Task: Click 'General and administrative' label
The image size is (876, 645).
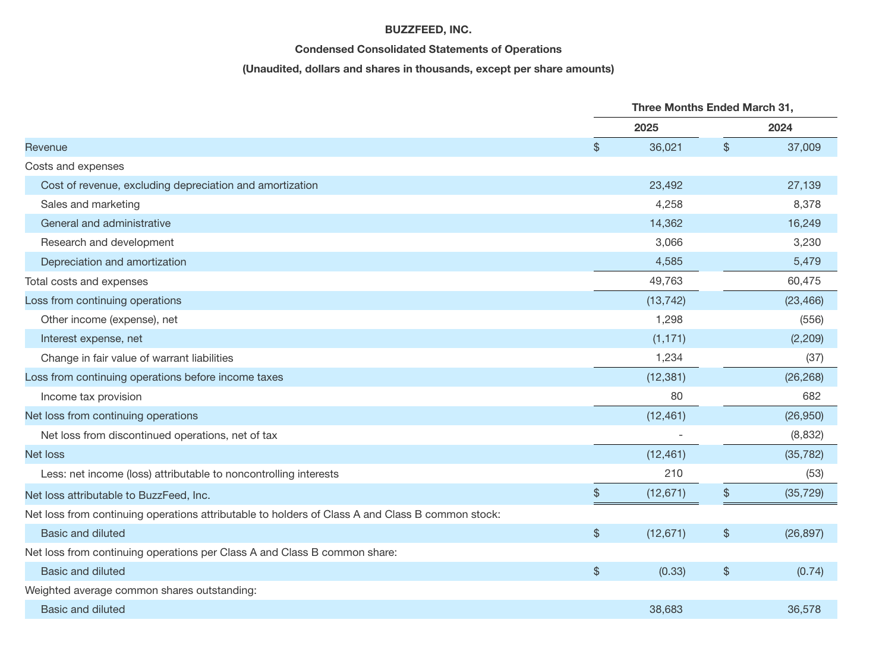Action: [106, 223]
